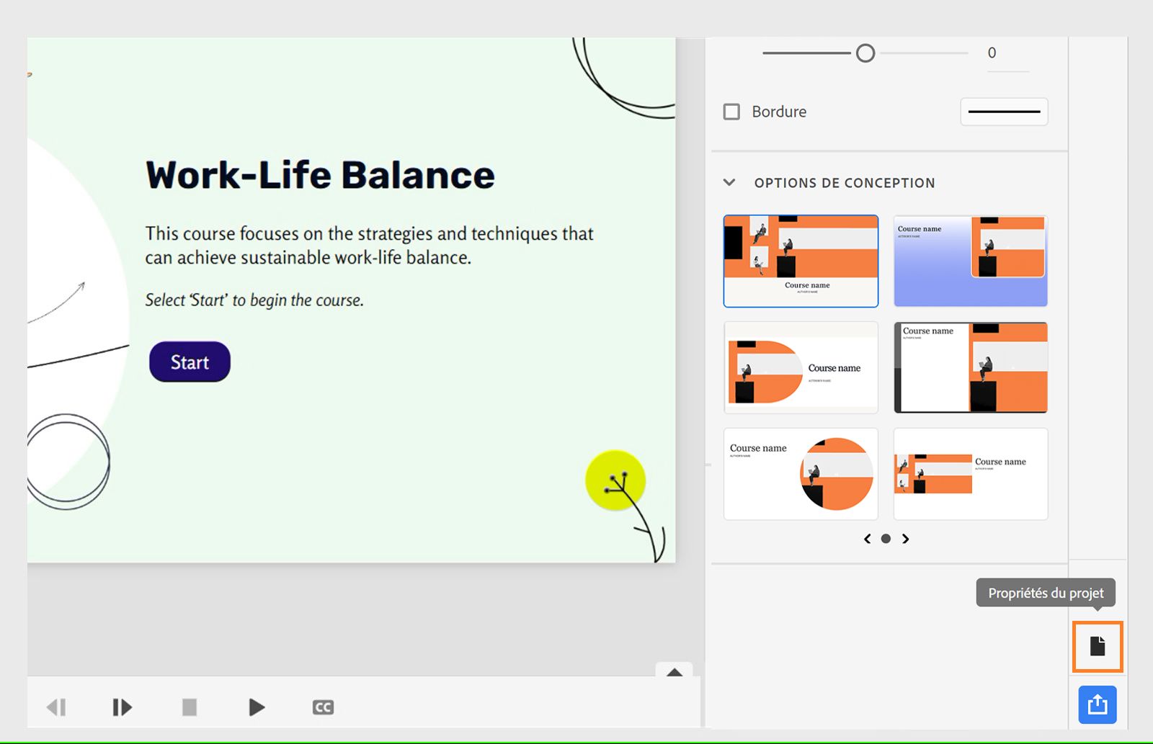Select the last design with small orange image
Viewport: 1153px width, 744px height.
pyautogui.click(x=971, y=474)
